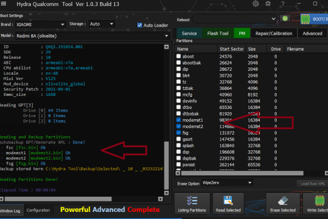Click the Write Selected chip icon
328x219 pixels.
[x=319, y=200]
